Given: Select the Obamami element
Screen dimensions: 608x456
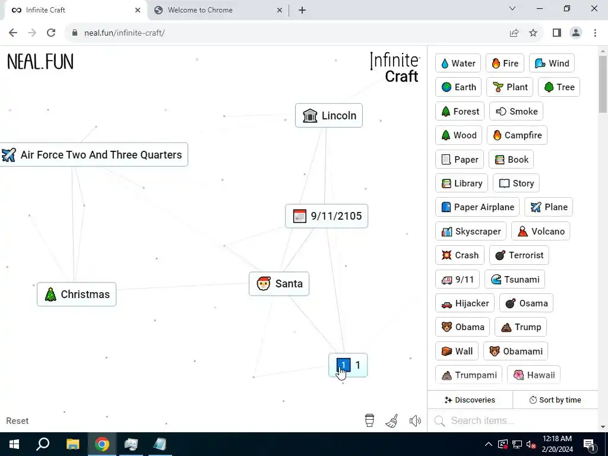Looking at the screenshot, I should pos(516,351).
